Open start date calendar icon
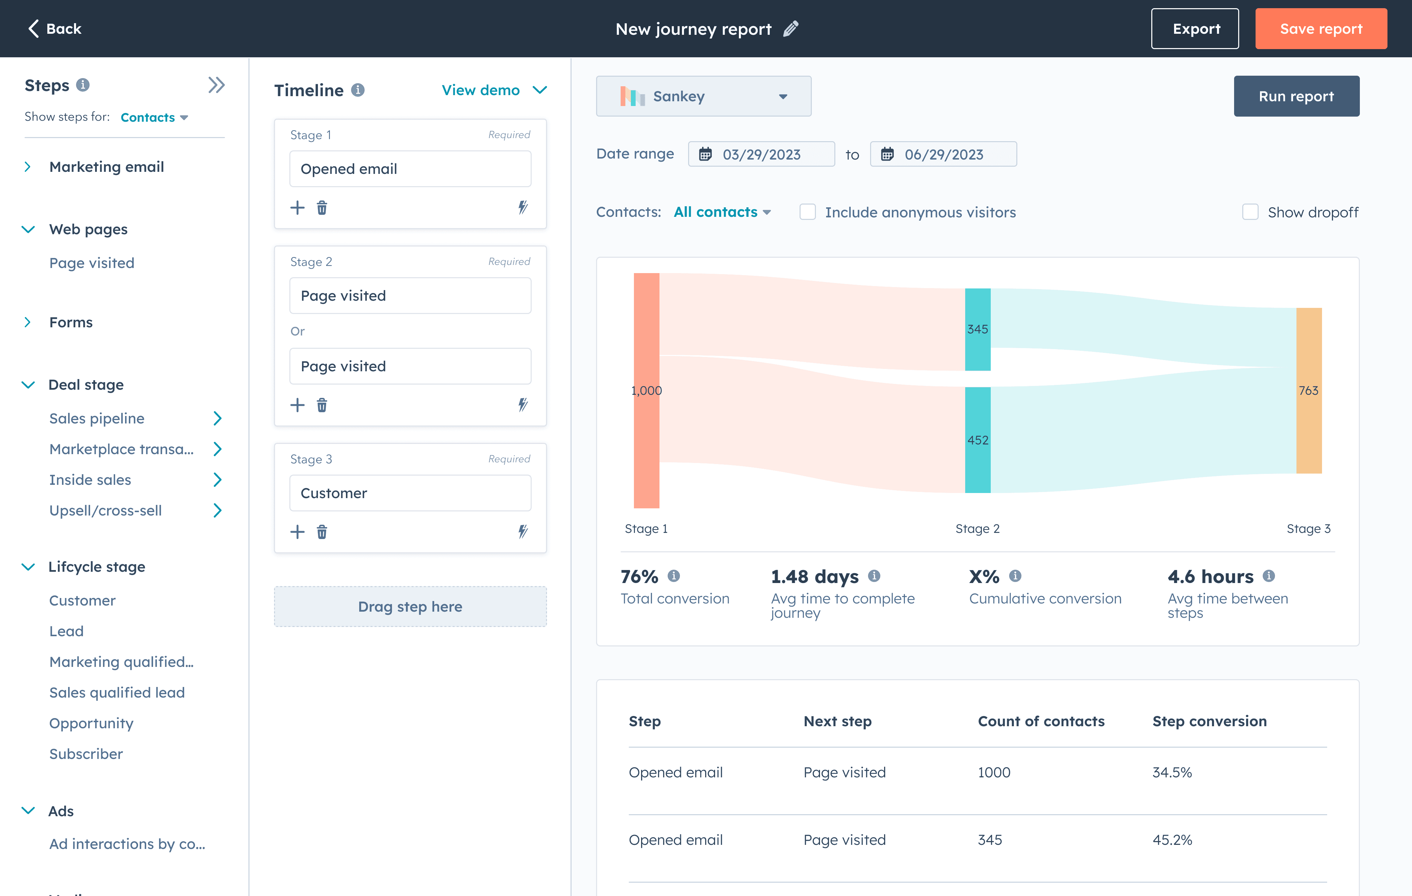The image size is (1412, 896). (705, 154)
